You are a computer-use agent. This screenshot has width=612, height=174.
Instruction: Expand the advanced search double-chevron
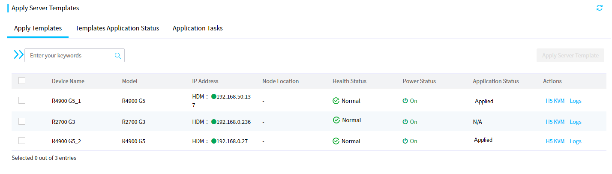pyautogui.click(x=18, y=55)
